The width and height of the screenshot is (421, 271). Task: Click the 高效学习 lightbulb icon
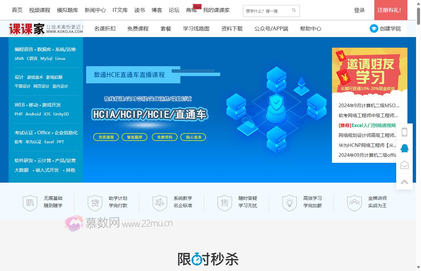tap(290, 202)
